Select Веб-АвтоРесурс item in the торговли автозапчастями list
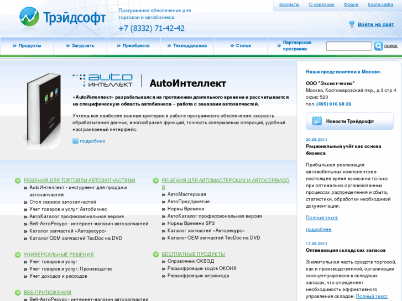Viewport: 402px width, 301px height. coord(88,224)
